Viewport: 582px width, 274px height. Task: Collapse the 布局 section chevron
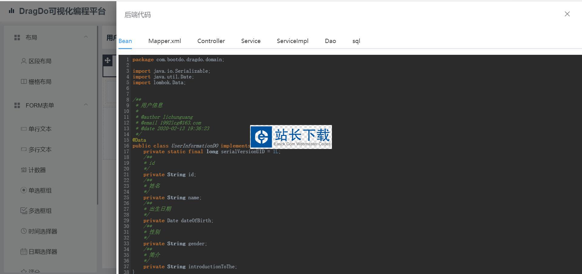tap(86, 37)
